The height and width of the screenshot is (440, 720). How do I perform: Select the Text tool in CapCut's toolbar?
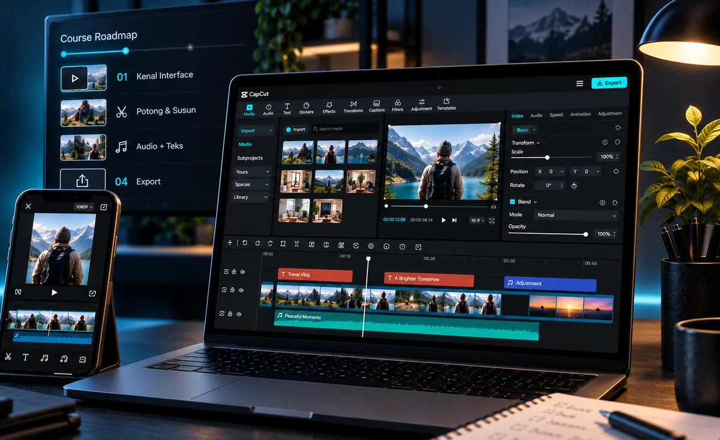coord(287,109)
